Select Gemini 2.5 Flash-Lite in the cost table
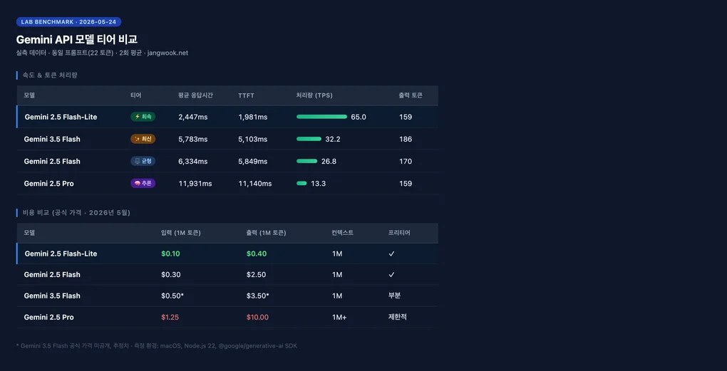The image size is (727, 371). pos(61,254)
